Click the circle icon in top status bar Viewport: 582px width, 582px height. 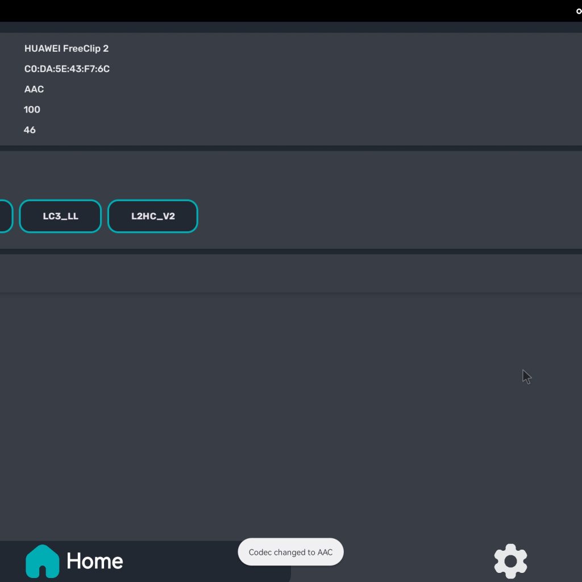pyautogui.click(x=579, y=11)
